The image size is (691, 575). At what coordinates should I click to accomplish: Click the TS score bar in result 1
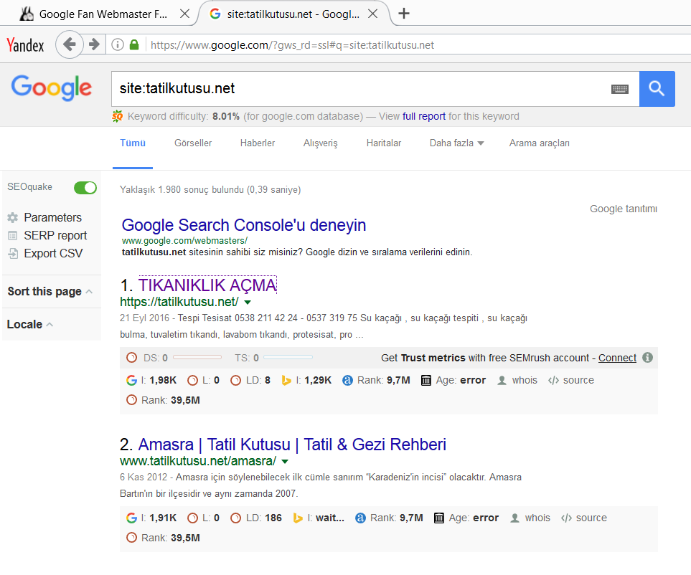[x=288, y=358]
